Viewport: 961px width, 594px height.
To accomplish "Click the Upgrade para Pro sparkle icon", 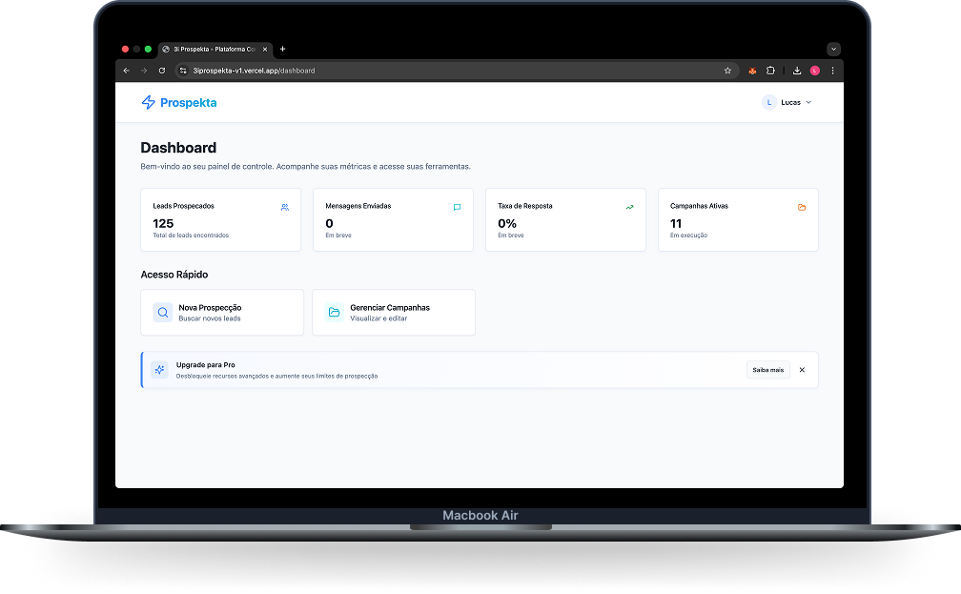I will 159,370.
